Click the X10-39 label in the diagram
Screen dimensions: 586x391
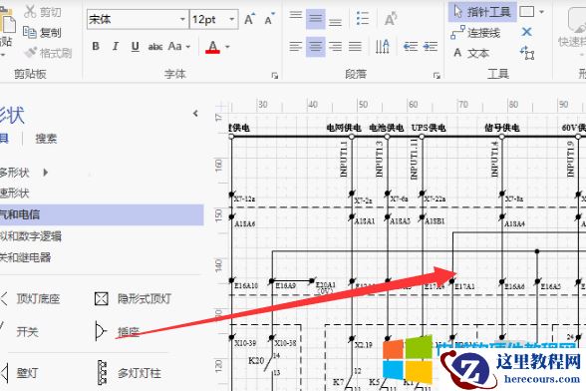(245, 343)
